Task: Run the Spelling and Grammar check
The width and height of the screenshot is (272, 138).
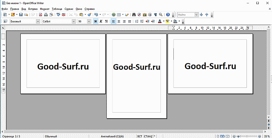Action: click(x=58, y=15)
